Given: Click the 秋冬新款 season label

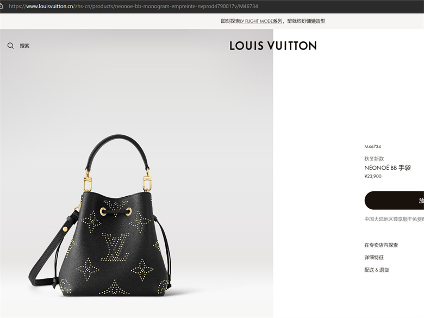Looking at the screenshot, I should (x=374, y=159).
